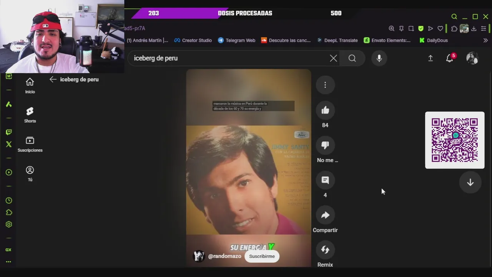Screen dimensions: 492x277
Task: Open X (Twitter) panel in browser sidebar
Action: point(9,144)
